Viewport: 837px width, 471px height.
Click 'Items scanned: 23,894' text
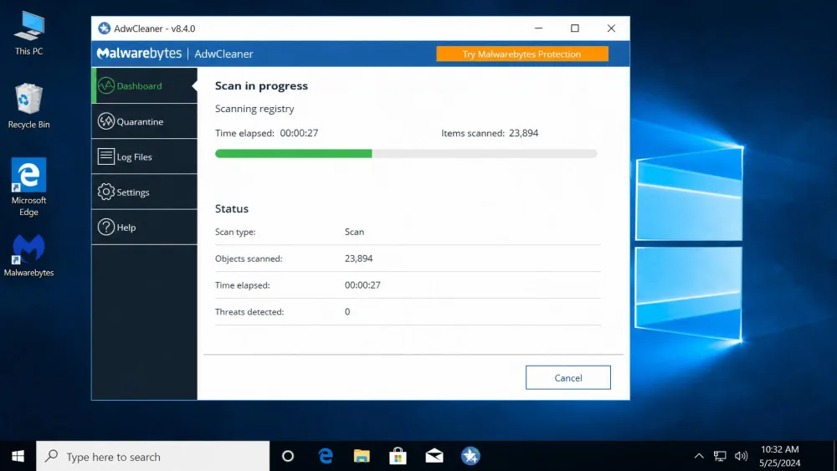tap(490, 133)
